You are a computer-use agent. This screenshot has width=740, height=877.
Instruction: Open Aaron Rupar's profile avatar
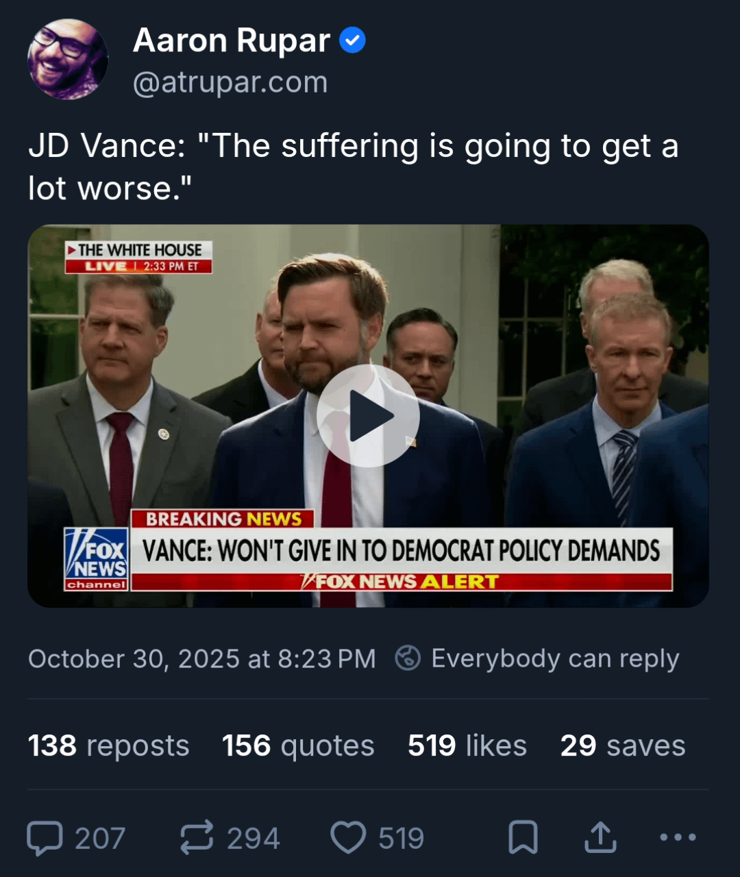click(x=68, y=60)
